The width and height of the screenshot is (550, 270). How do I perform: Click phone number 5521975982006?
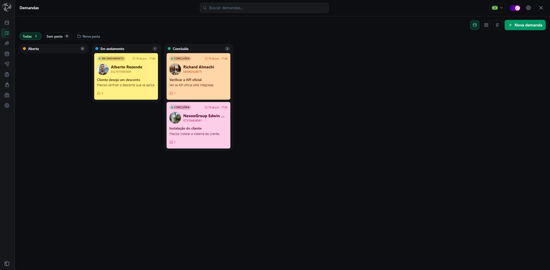point(121,72)
